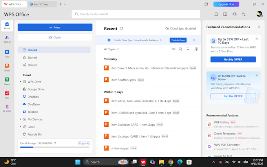
Task: Add a new tab with plus button
Action: 60,4
